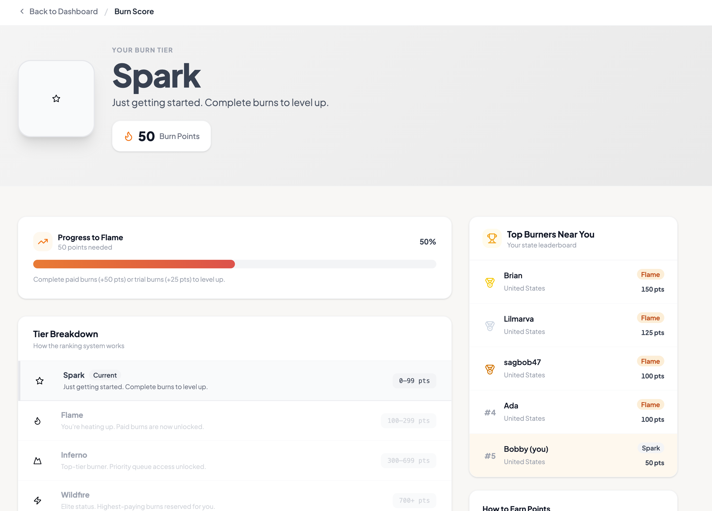Click the '50 points needed' subtitle
712x511 pixels.
85,247
